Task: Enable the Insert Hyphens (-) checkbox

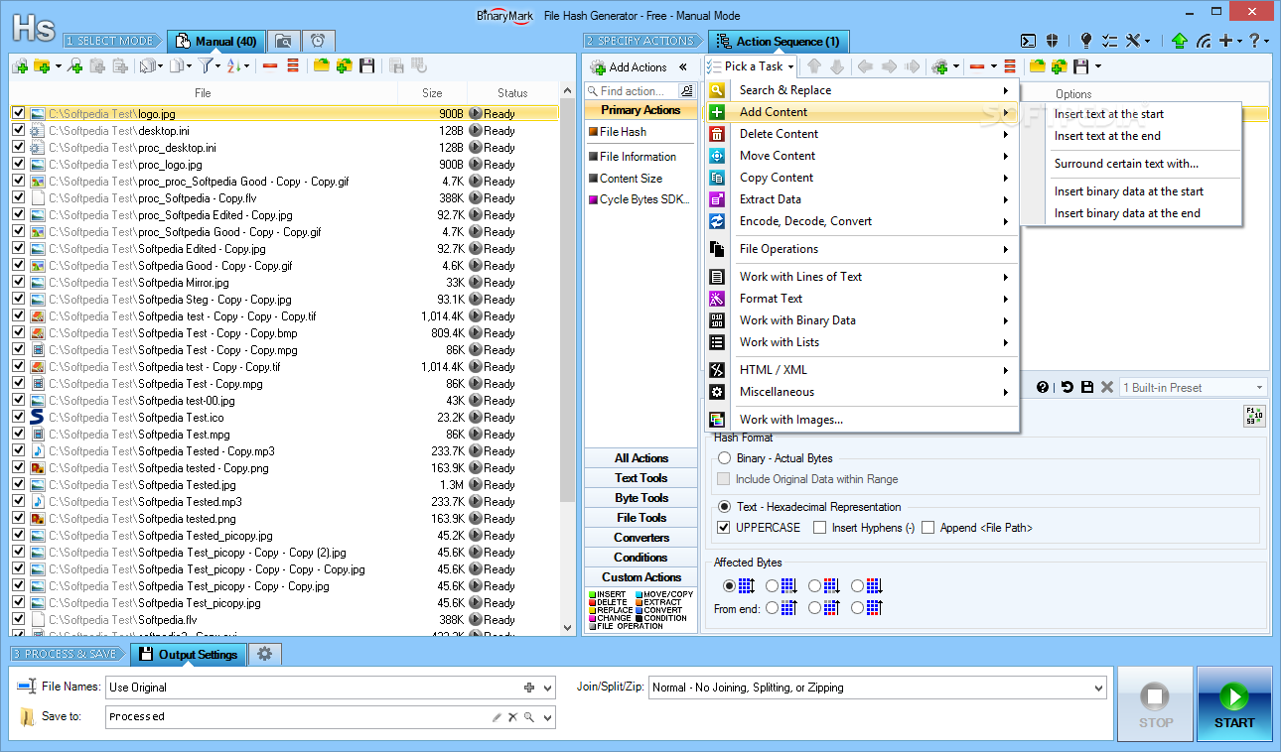Action: coord(819,528)
